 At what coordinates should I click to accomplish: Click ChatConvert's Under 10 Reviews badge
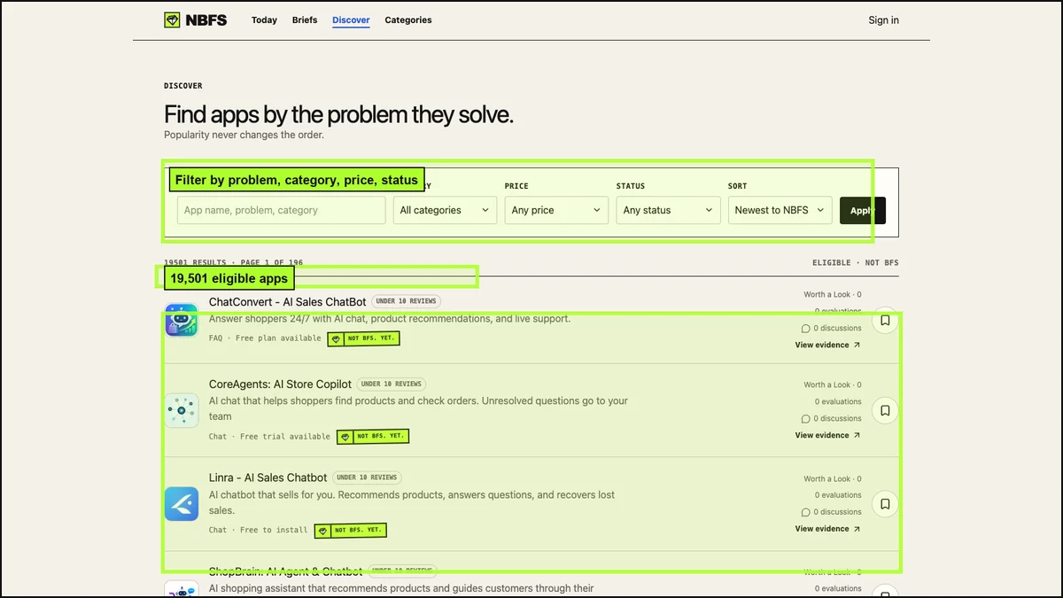tap(406, 301)
